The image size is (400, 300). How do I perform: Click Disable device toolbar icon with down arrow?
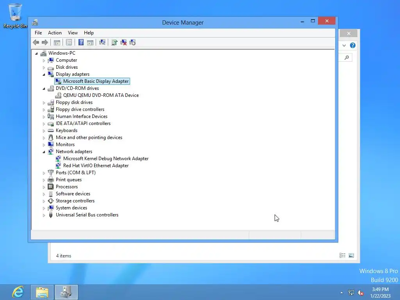133,42
